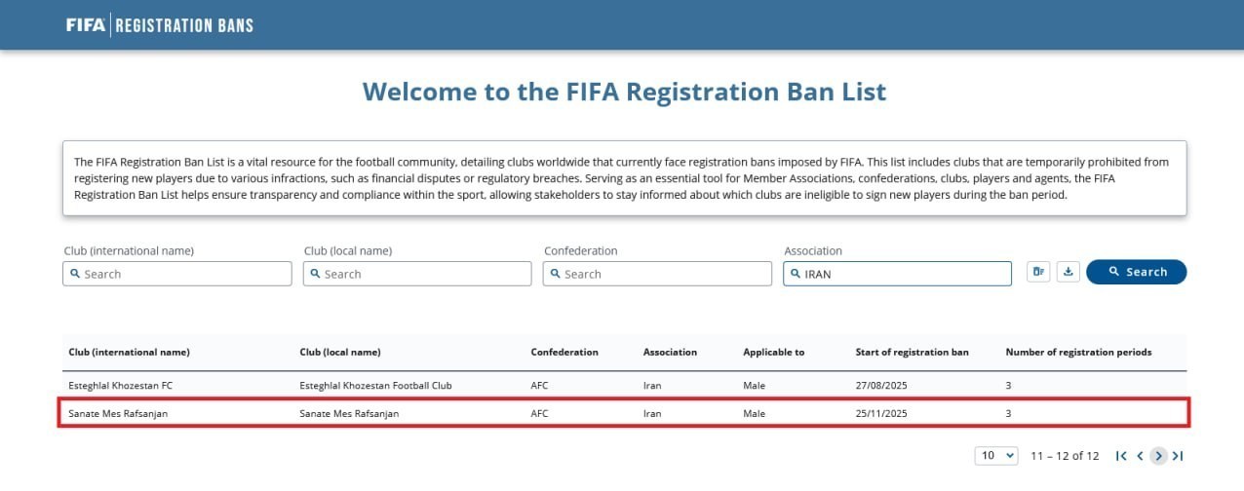1244x491 pixels.
Task: Click magnifier icon in Confederation search field
Action: 556,274
